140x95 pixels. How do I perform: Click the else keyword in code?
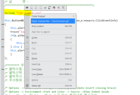coord(16,47)
